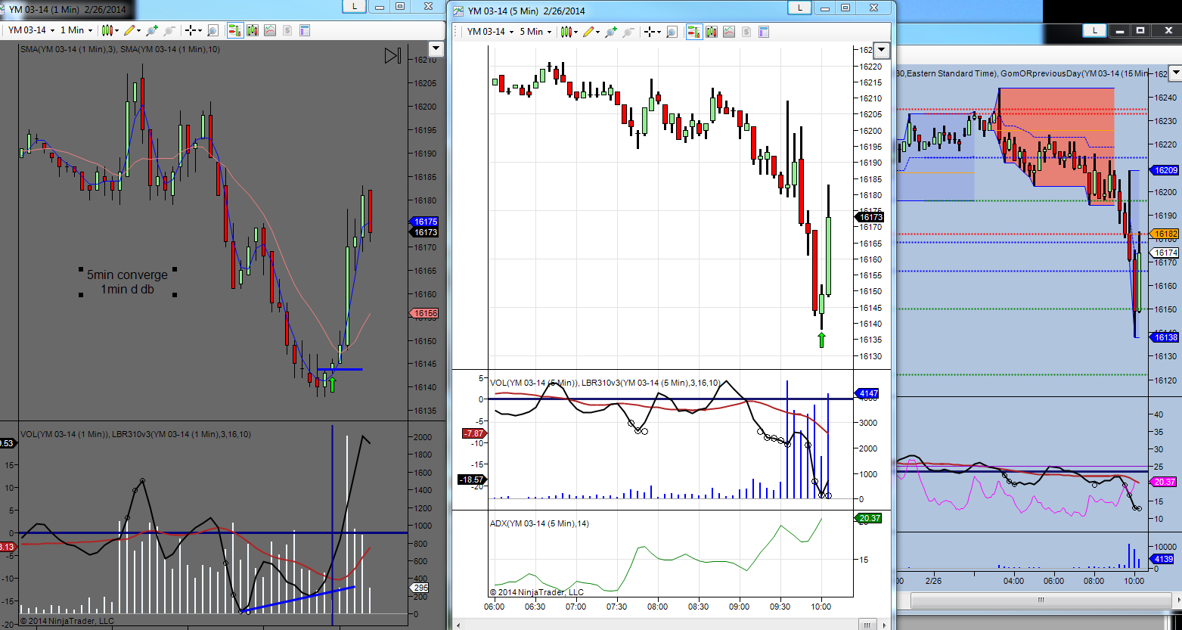
Task: Click the blue 16209 price marker
Action: (1165, 170)
